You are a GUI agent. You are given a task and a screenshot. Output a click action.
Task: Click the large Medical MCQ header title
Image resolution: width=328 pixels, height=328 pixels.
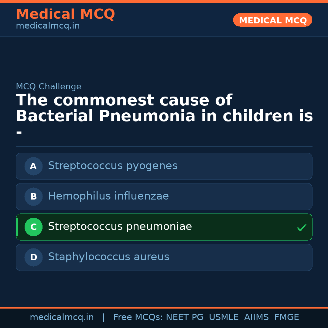[x=65, y=14]
